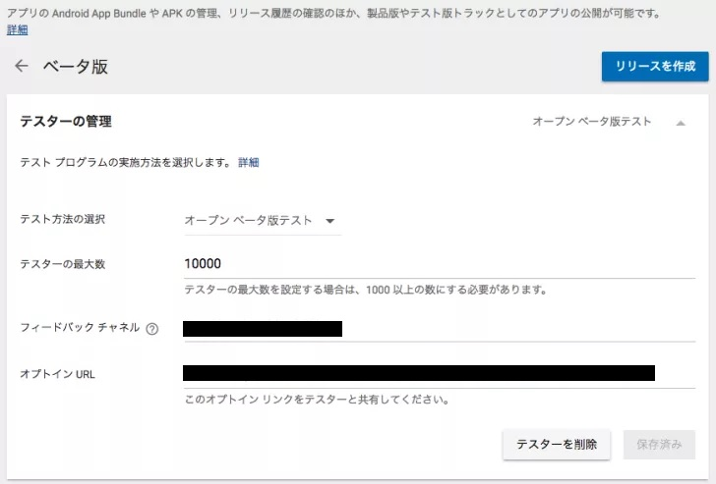Image resolution: width=716 pixels, height=484 pixels.
Task: Open the テスト方法の選択 dropdown
Action: coord(263,221)
